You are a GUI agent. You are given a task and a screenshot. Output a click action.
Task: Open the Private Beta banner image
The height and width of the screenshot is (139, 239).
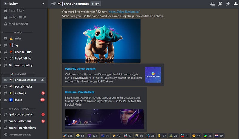[104, 119]
